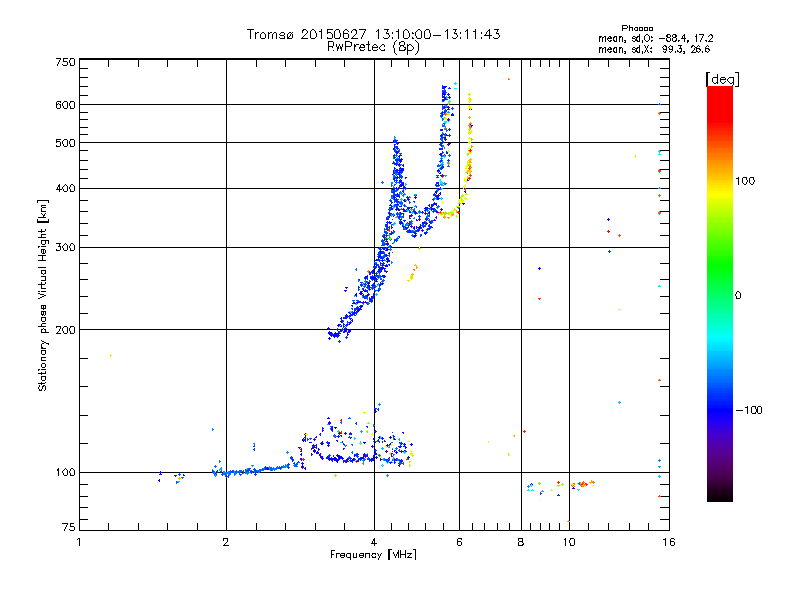Click the y-axis tick label '500'
Screen dimensions: 787x590
click(x=65, y=143)
